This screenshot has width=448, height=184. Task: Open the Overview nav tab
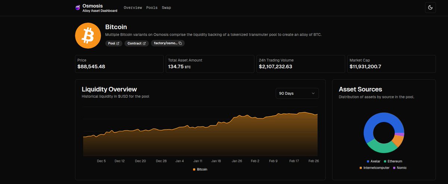pyautogui.click(x=133, y=7)
